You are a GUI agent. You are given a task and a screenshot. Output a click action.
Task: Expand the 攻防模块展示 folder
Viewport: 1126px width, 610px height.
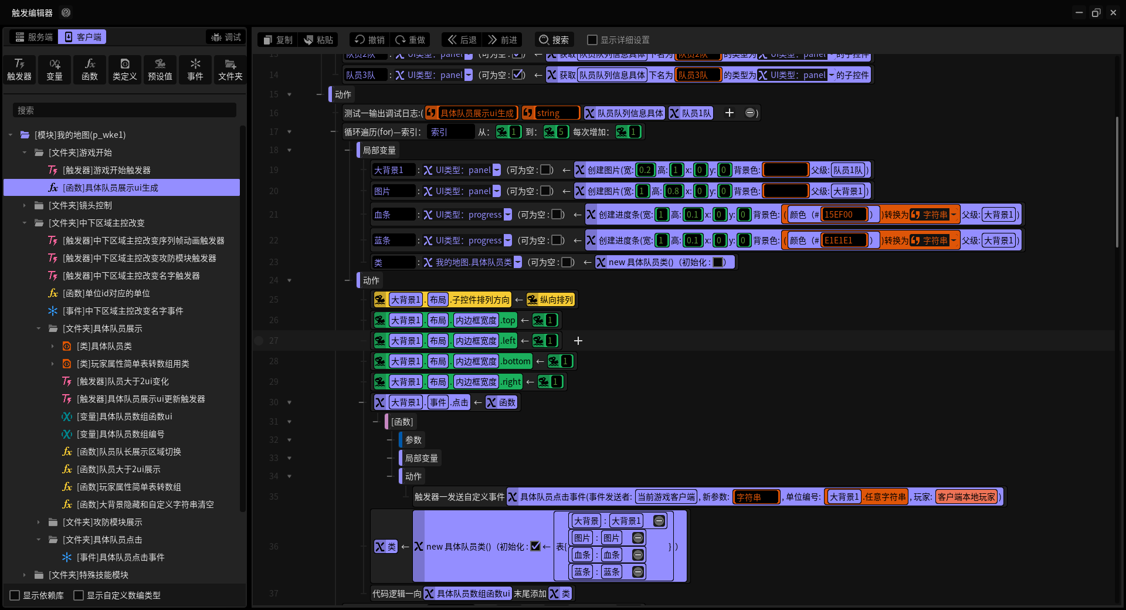[x=39, y=522]
